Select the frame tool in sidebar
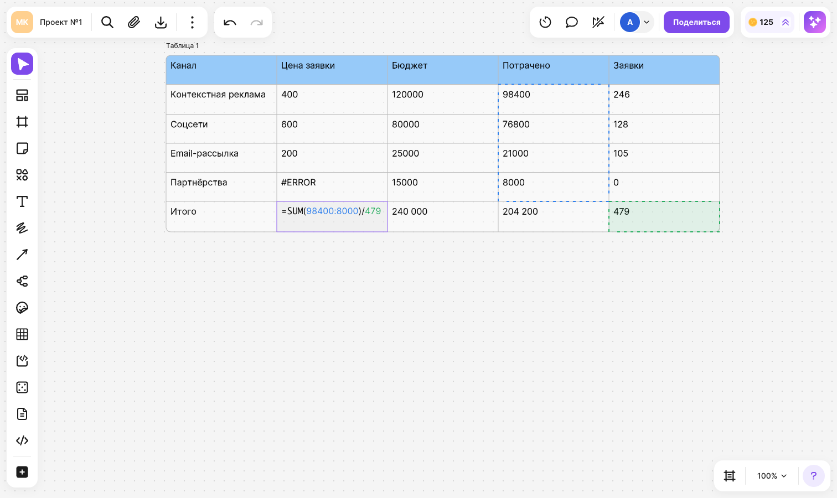This screenshot has height=498, width=837. (22, 122)
